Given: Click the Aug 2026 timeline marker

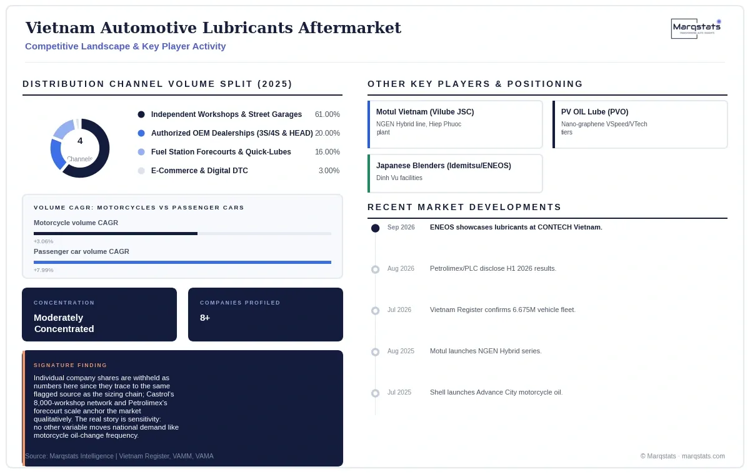Looking at the screenshot, I should pos(375,270).
